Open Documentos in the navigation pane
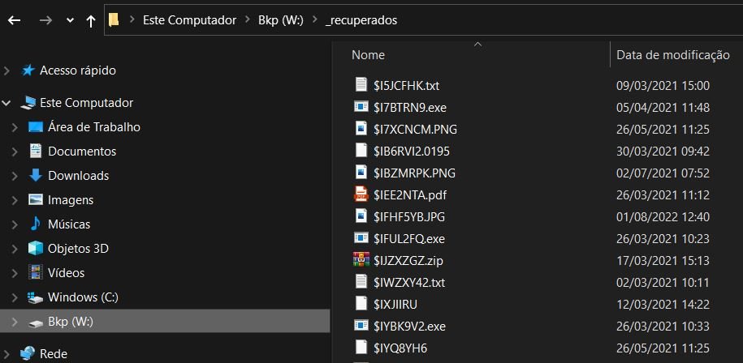Screen dimensions: 743x363 [x=82, y=152]
